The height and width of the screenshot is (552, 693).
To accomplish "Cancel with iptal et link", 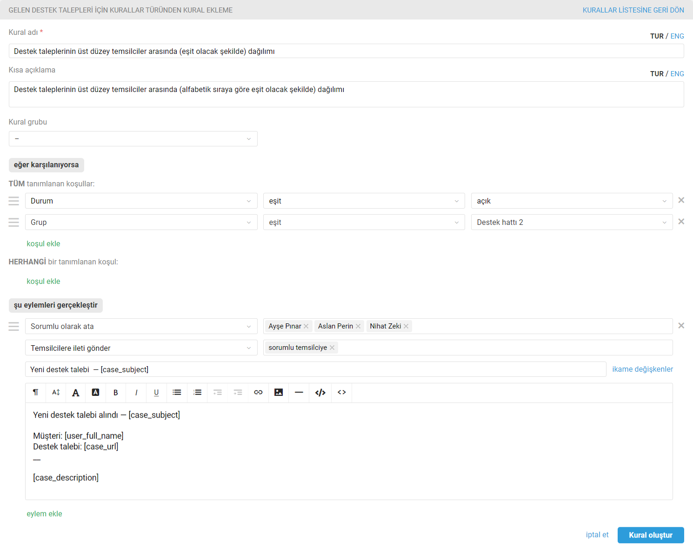I will tap(597, 535).
